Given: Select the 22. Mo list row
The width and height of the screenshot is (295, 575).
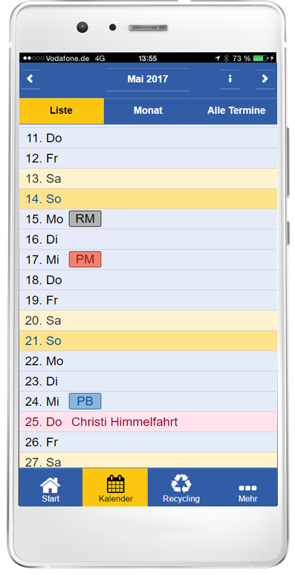Looking at the screenshot, I should point(148,361).
